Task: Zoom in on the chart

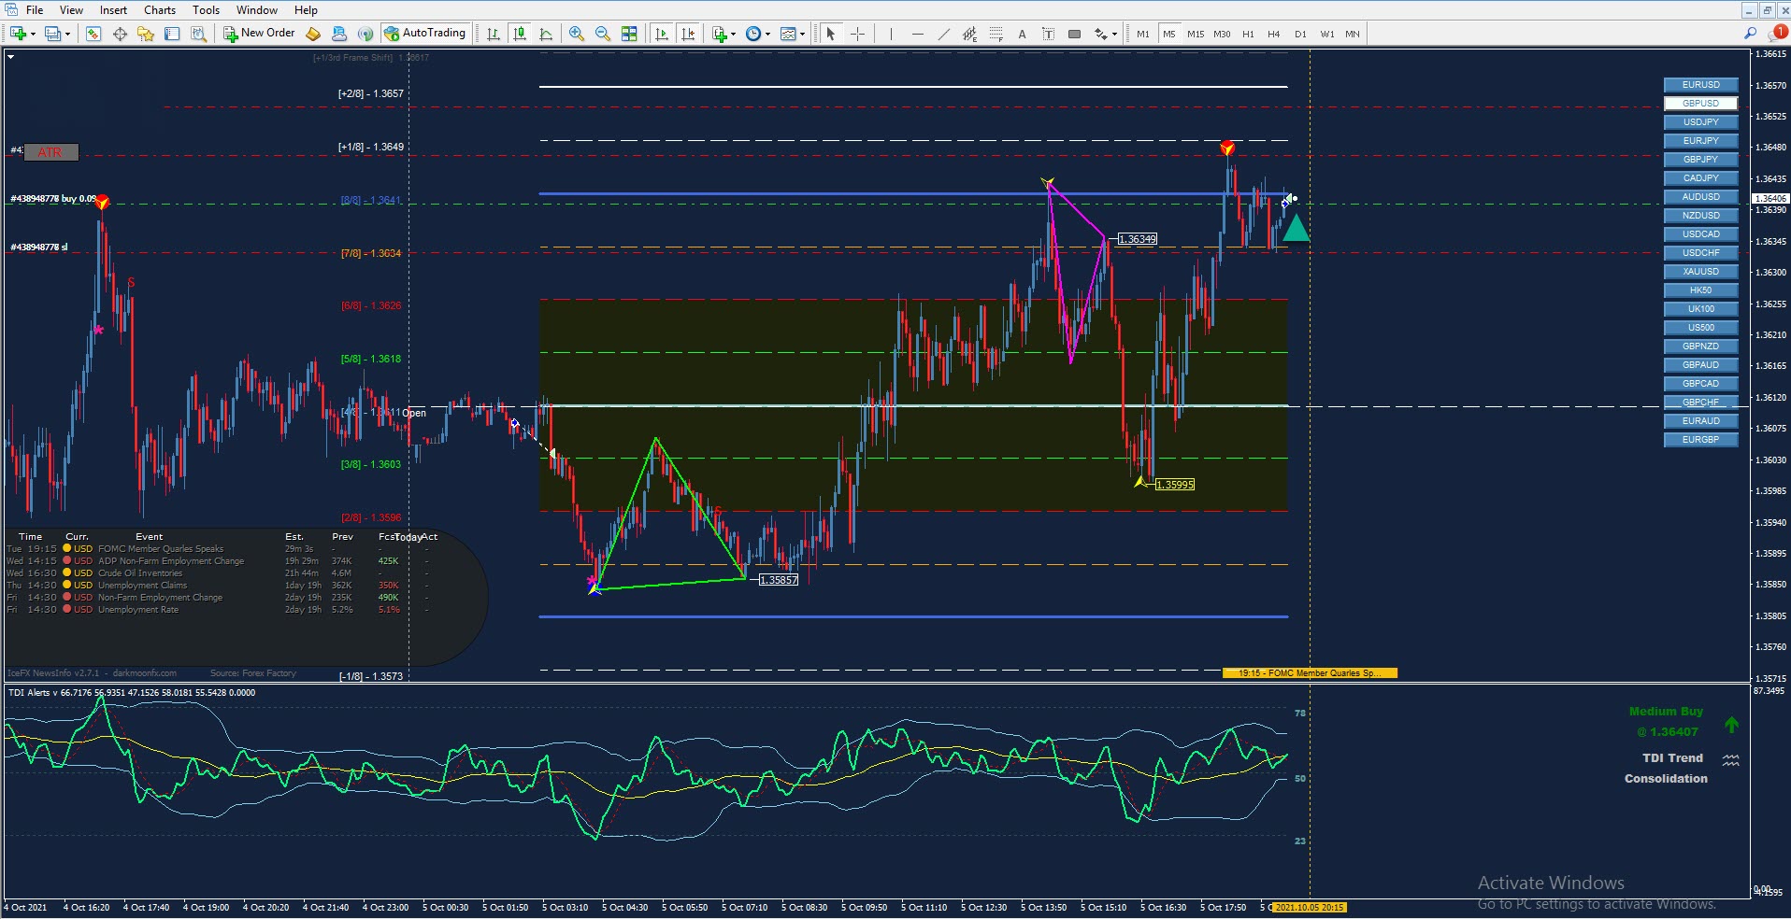Action: [x=577, y=34]
